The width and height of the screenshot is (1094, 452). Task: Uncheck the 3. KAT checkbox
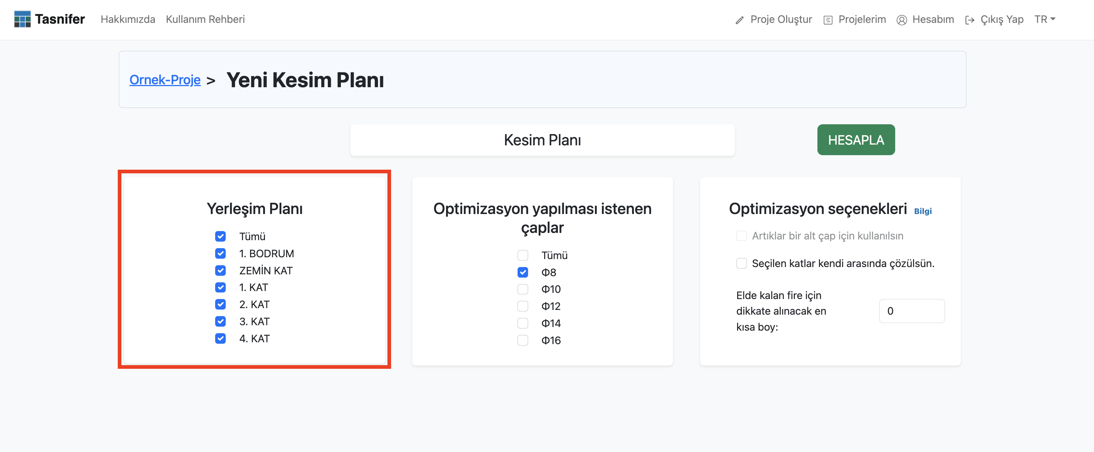220,322
